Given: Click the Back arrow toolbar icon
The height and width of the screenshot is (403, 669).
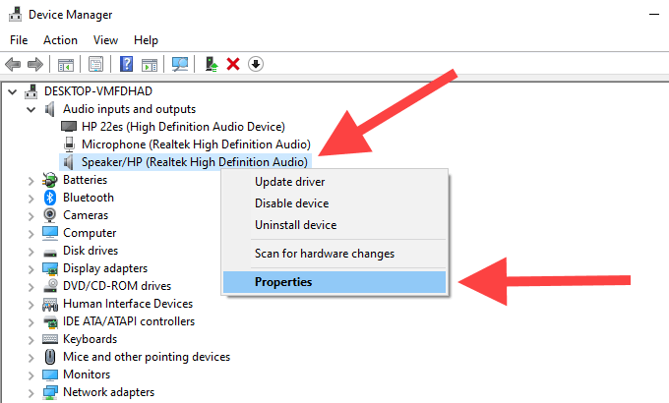Looking at the screenshot, I should pos(14,64).
